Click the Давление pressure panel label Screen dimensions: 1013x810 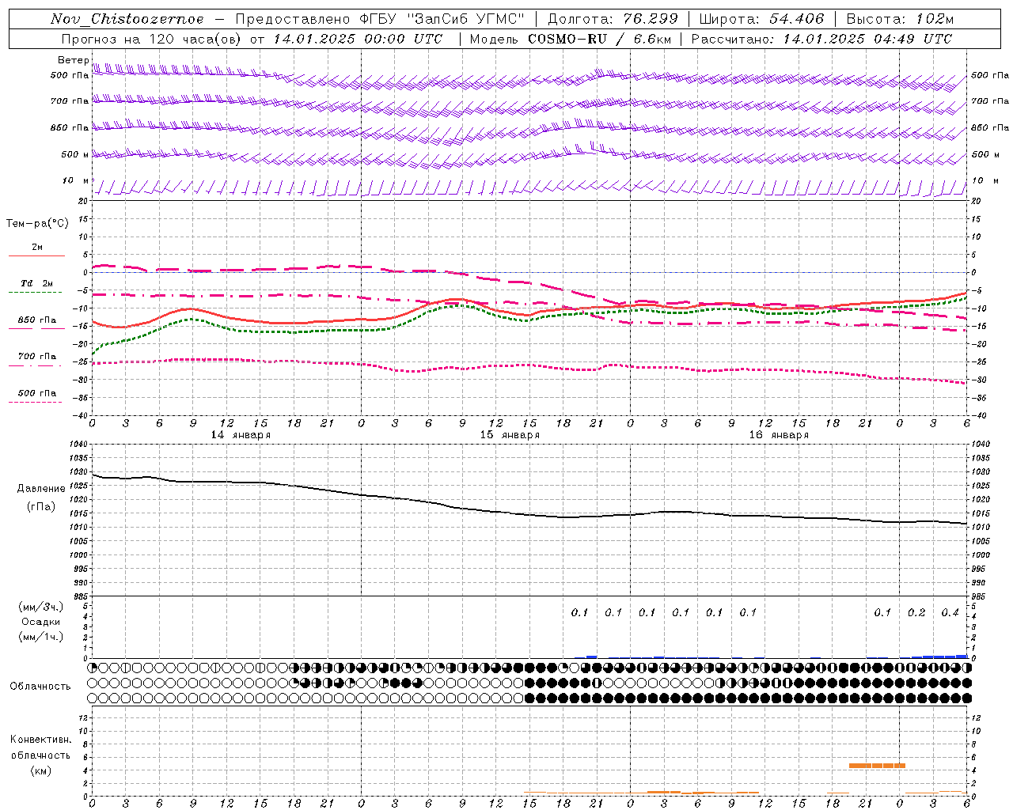click(41, 489)
